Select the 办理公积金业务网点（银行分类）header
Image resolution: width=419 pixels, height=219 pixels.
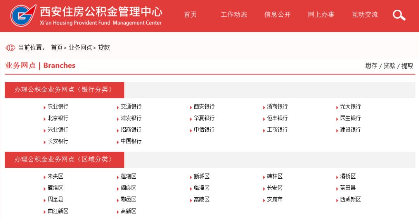click(64, 90)
